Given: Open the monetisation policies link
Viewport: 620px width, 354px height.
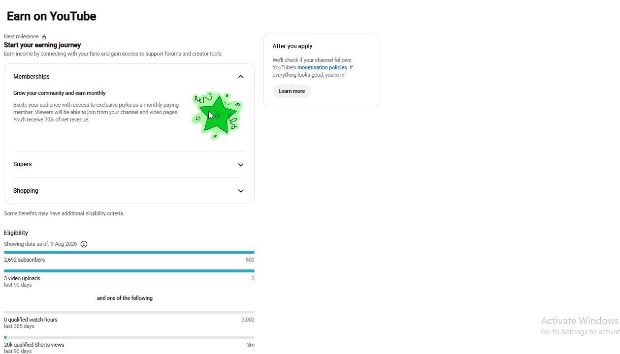Looking at the screenshot, I should pos(322,67).
